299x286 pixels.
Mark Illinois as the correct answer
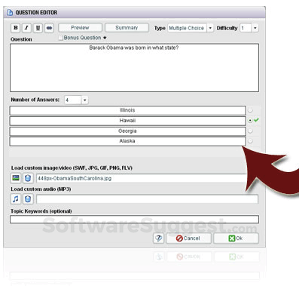(250, 110)
